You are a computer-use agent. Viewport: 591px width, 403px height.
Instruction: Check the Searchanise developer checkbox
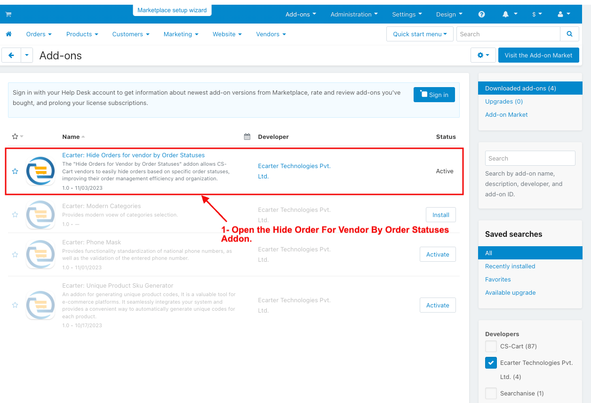[x=491, y=394]
